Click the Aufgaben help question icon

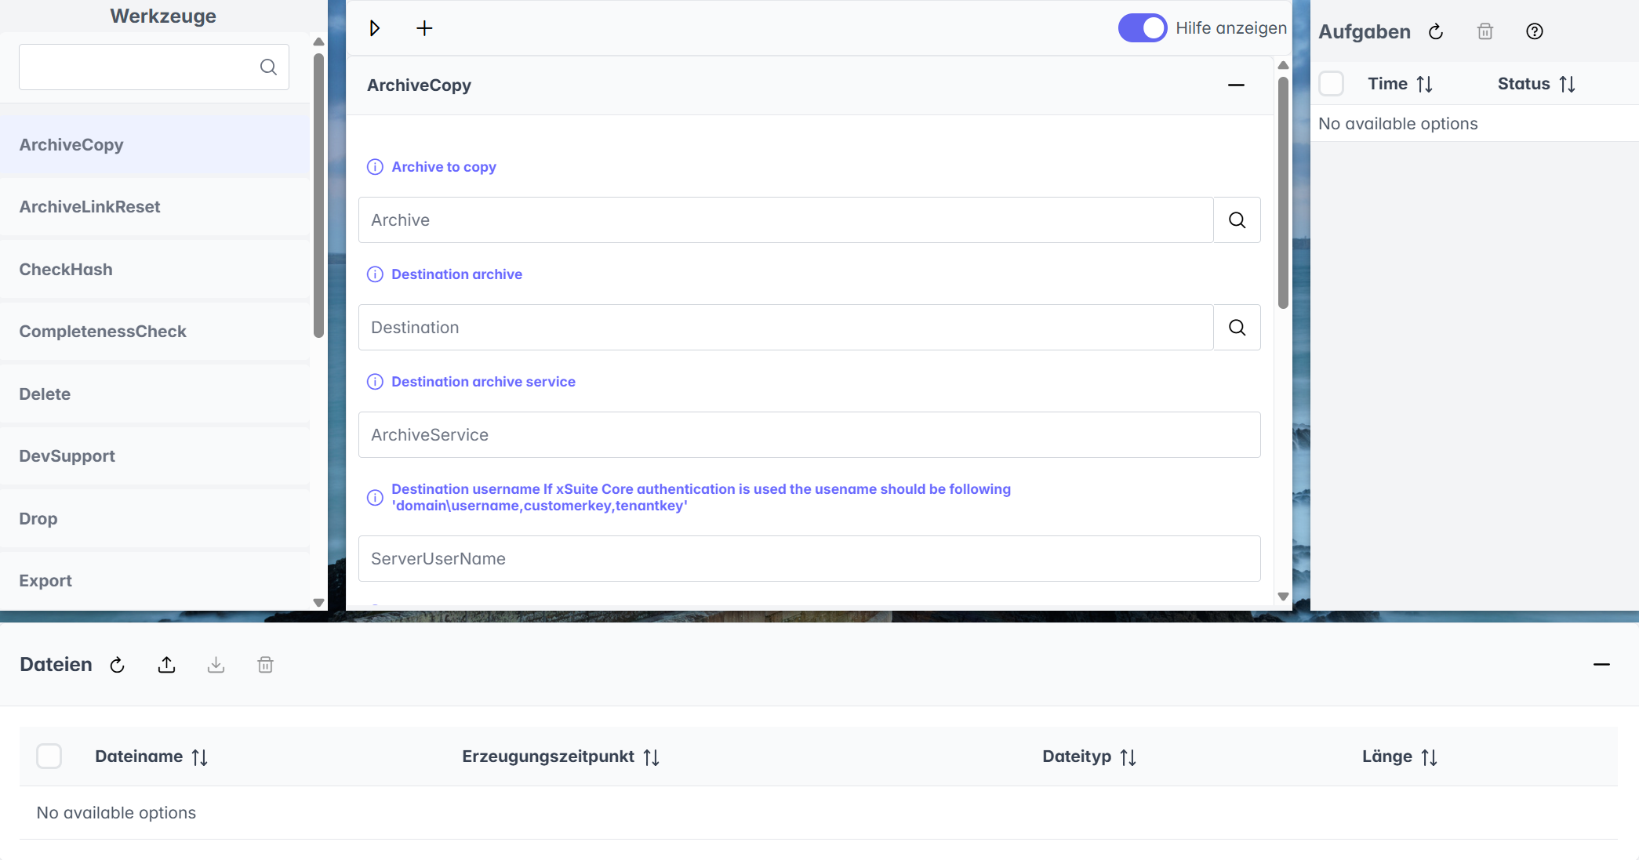[1535, 31]
